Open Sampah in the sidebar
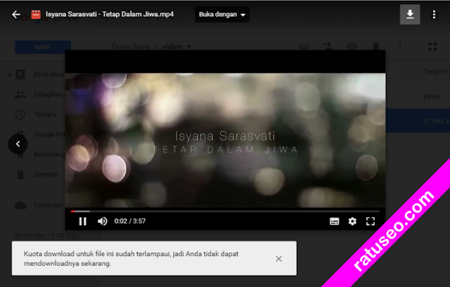The image size is (450, 287). click(37, 174)
